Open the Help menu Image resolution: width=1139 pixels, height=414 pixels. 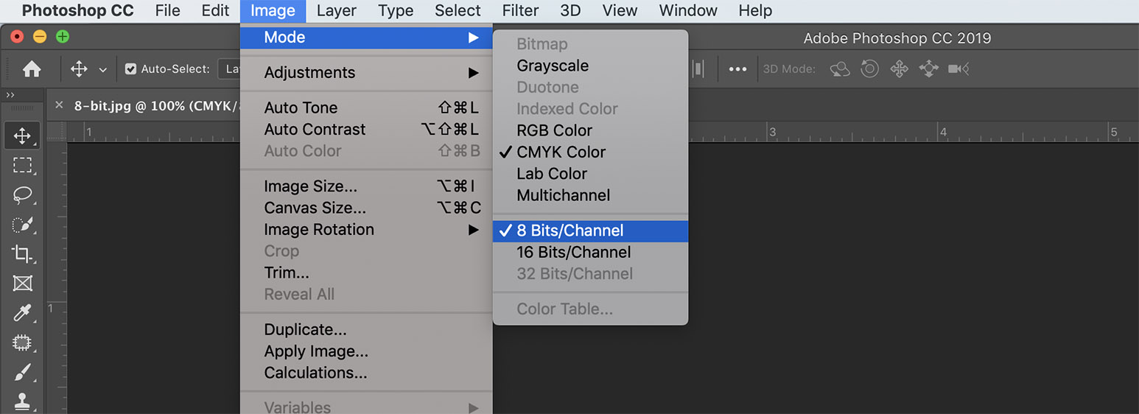pyautogui.click(x=755, y=10)
